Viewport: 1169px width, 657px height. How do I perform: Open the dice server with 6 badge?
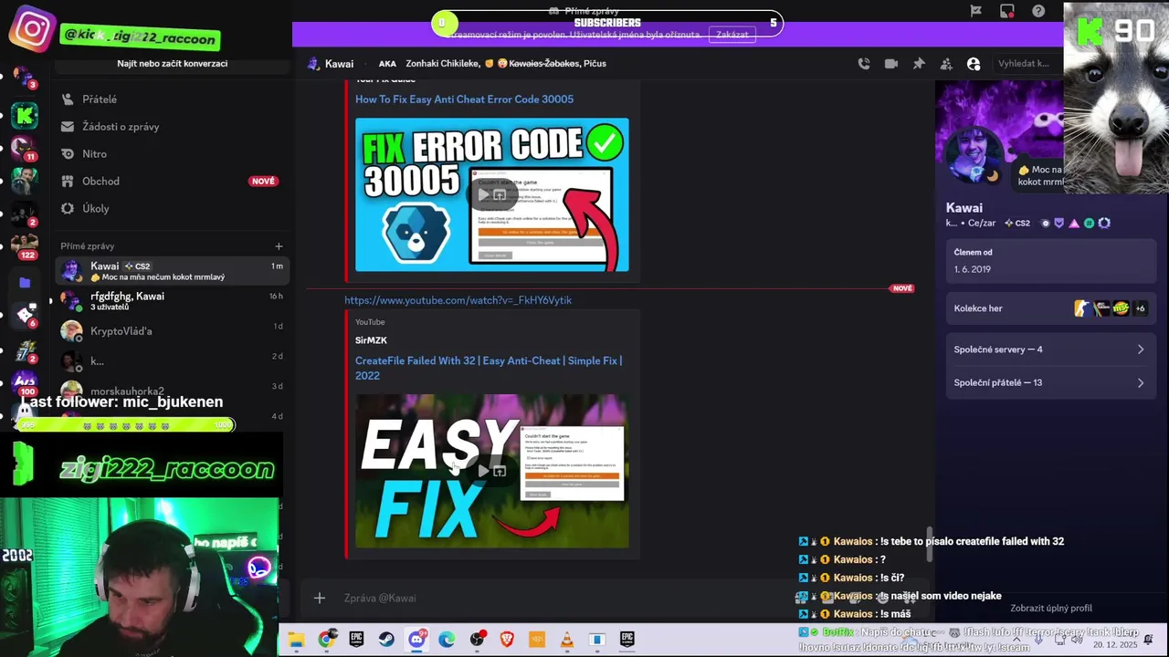tap(25, 315)
